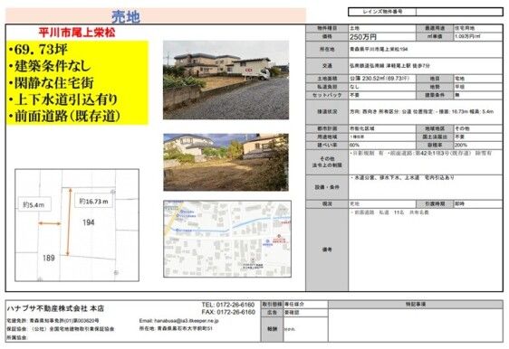Screen dimensions: 509x349
Task: Open the street map image
Action: [227, 239]
